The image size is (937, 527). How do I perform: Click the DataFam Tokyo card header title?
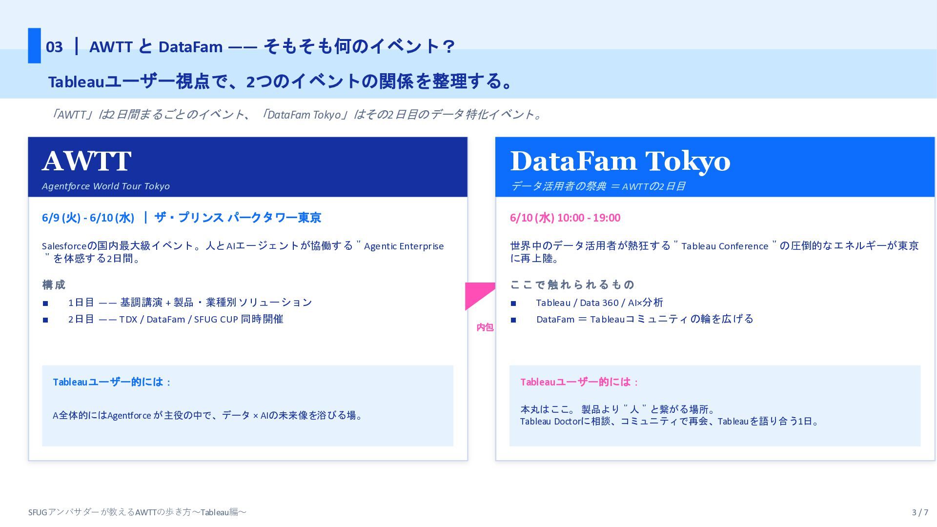[620, 162]
